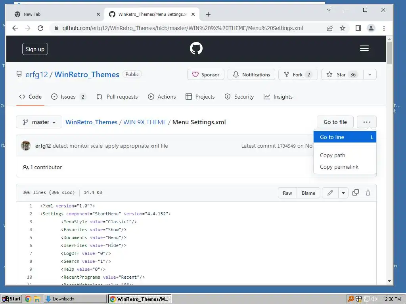Click the trash delete file icon
Screen dimensions: 406x304
click(368, 193)
